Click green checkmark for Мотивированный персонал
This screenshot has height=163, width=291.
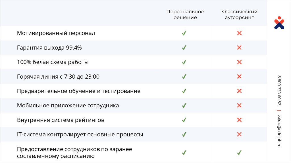pos(184,33)
